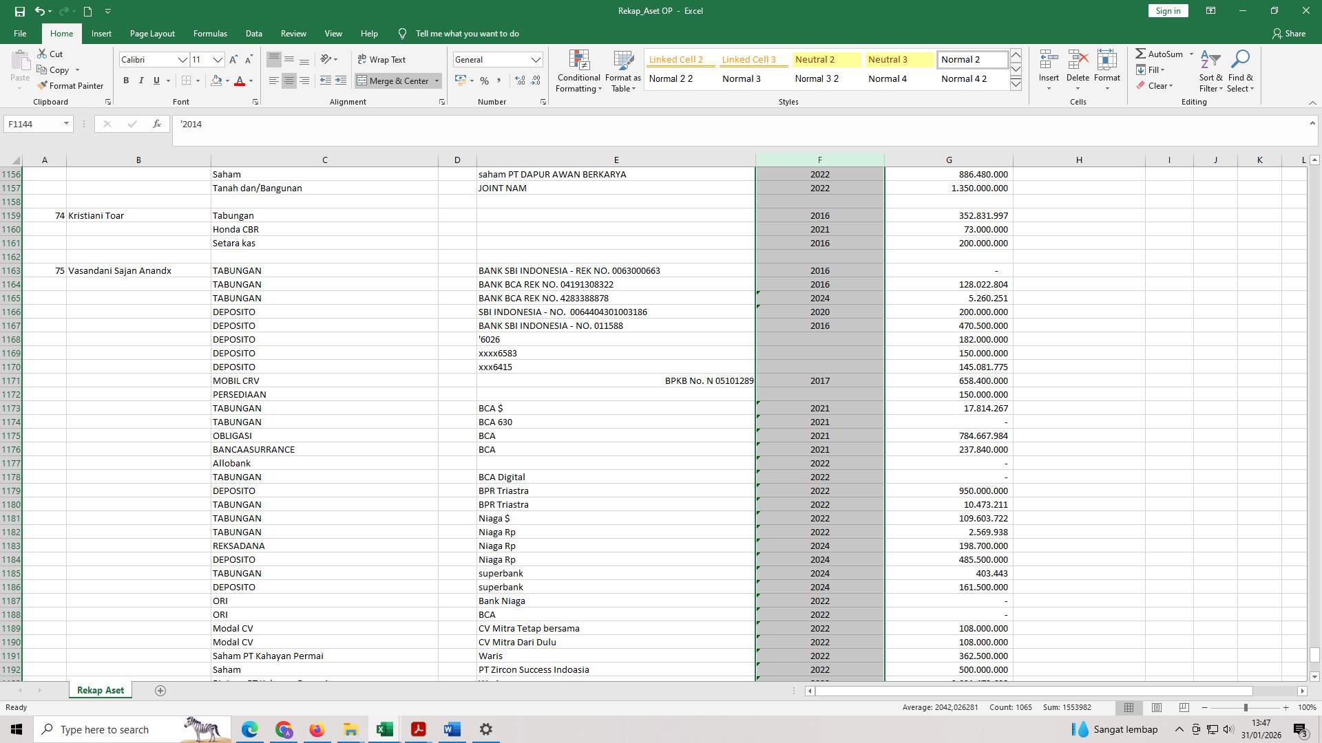Screen dimensions: 1322x743
Task: Open the Review tab
Action: tap(293, 33)
